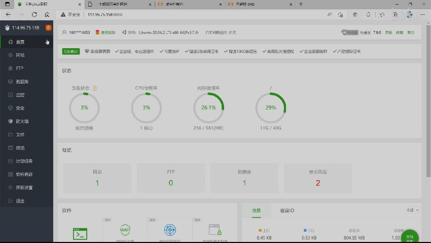
Task: Close the 云解析 DNS browser tab
Action: coord(291,5)
